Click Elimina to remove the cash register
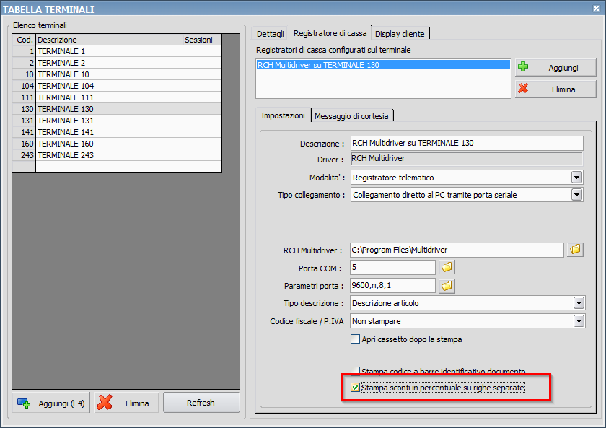 click(555, 89)
